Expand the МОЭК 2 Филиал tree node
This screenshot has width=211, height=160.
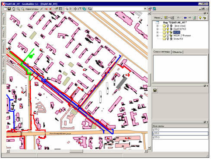pos(157,35)
